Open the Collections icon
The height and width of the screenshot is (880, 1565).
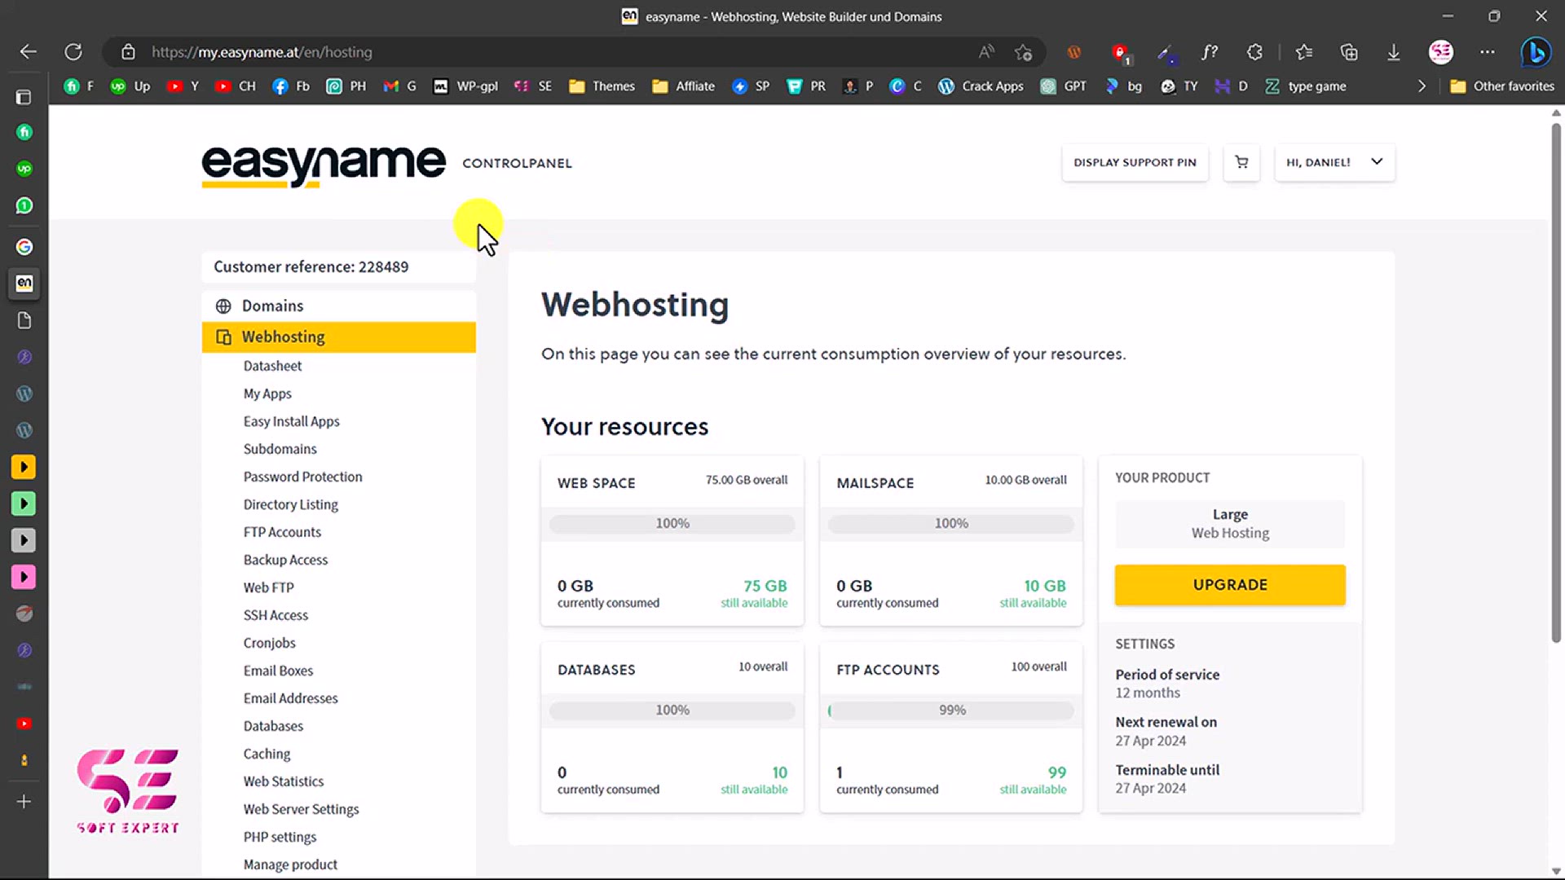point(1349,52)
